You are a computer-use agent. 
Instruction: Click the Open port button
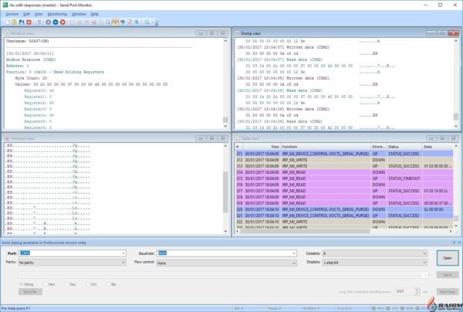448,258
